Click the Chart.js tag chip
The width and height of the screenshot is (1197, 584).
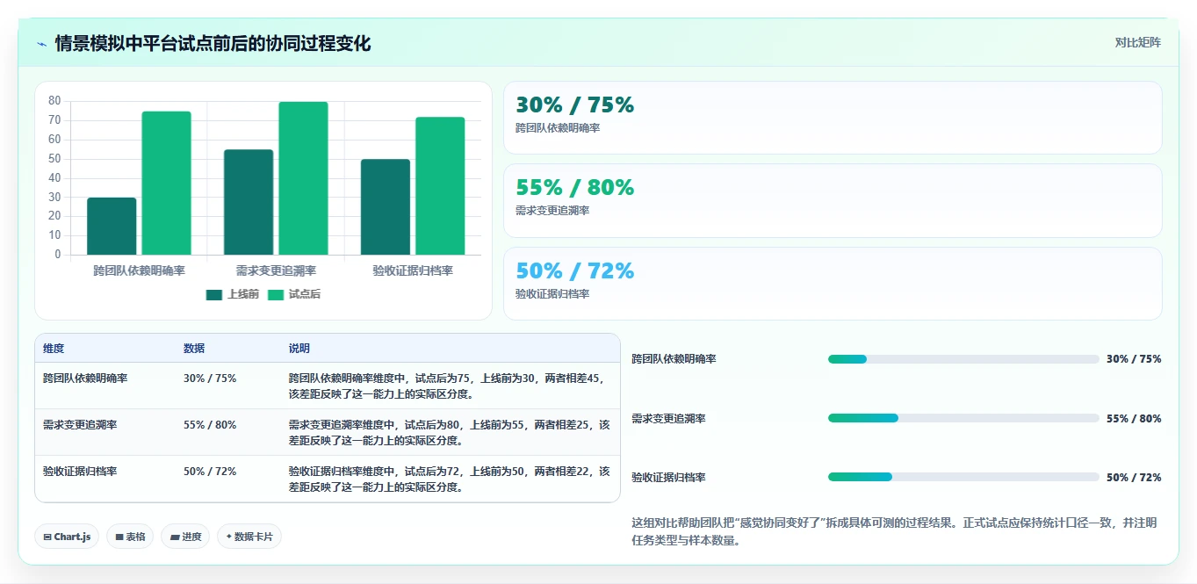coord(67,537)
